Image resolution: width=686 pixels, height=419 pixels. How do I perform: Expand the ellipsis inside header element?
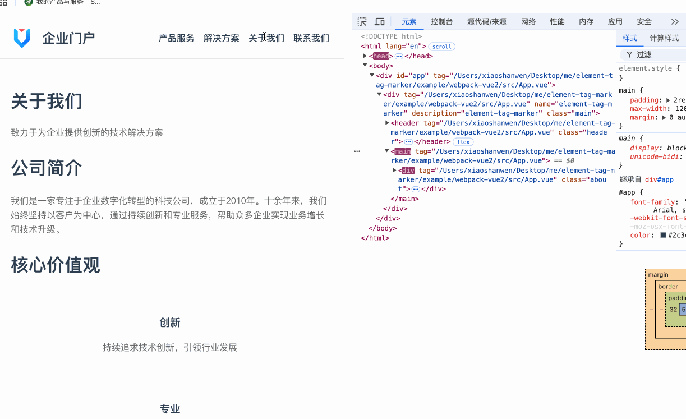(408, 142)
